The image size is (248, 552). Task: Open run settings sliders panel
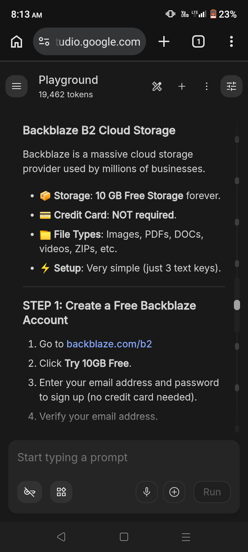pos(231,86)
